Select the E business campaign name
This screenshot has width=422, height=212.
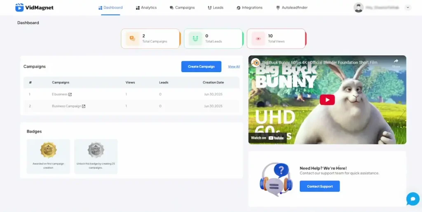tap(59, 94)
